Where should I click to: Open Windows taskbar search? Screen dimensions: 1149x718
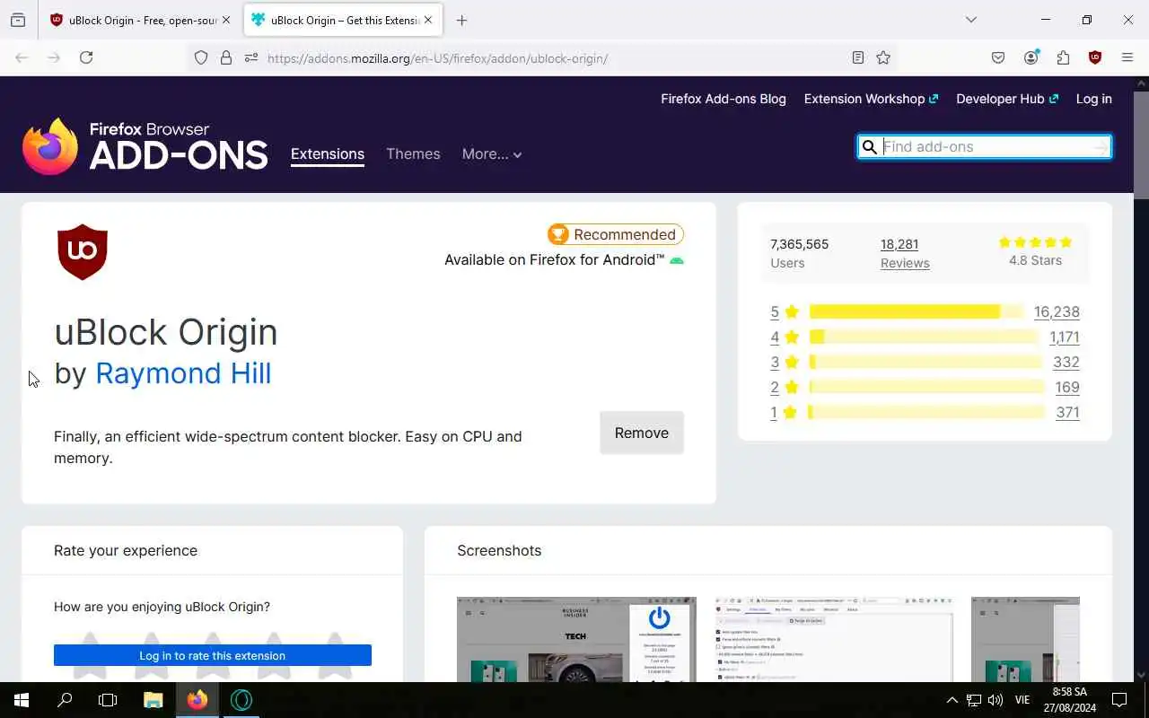tap(65, 700)
